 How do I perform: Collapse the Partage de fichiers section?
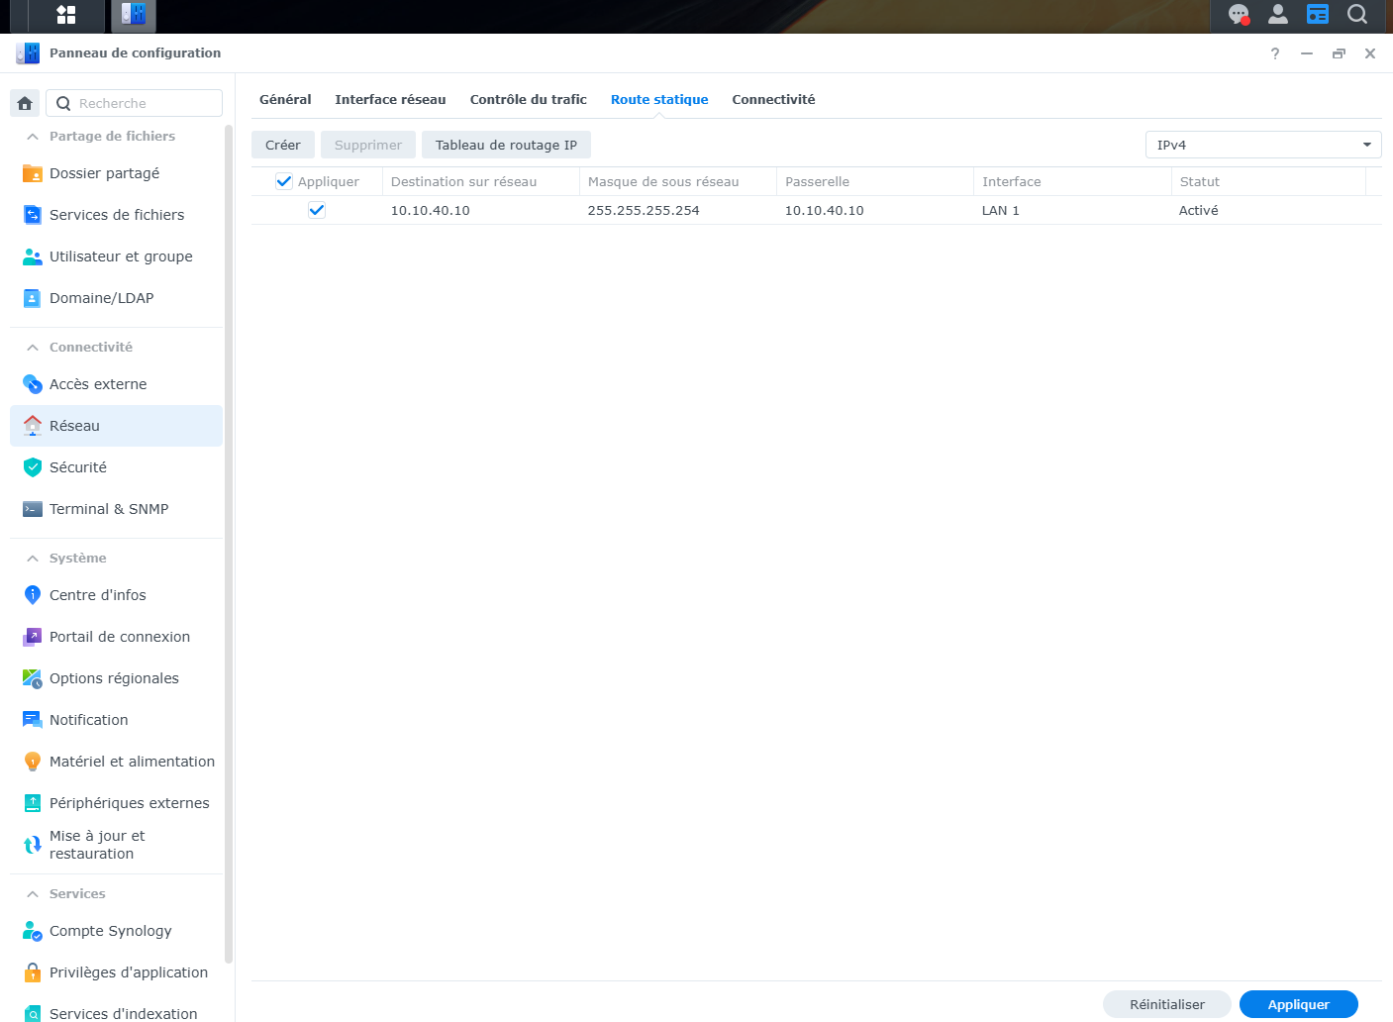pyautogui.click(x=33, y=137)
